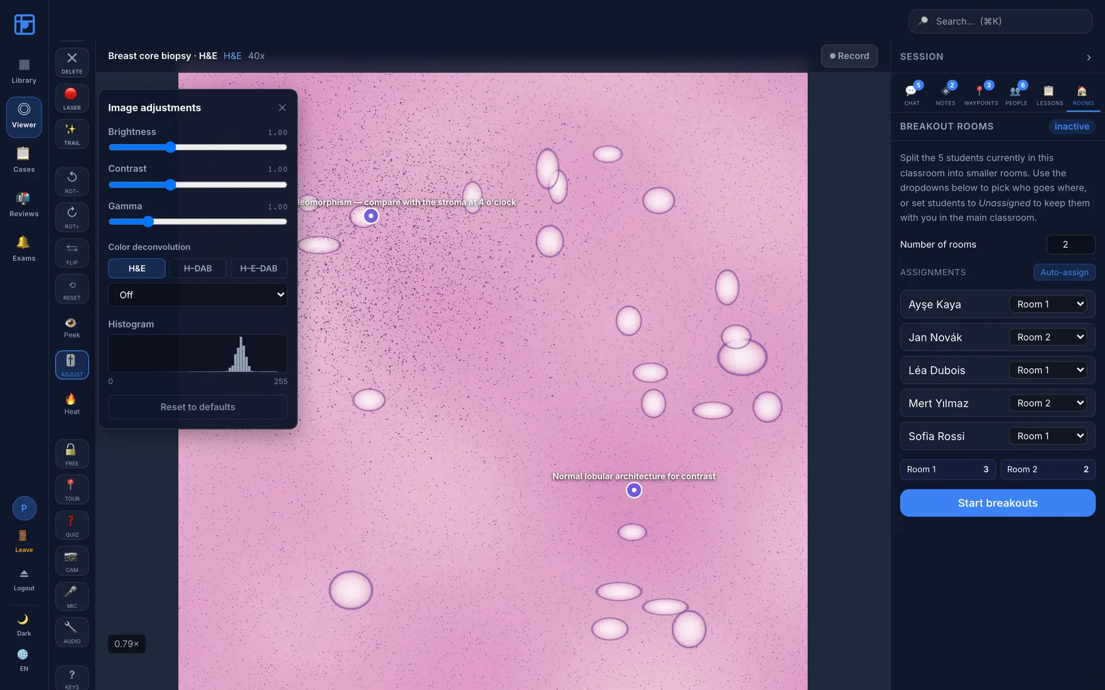
Task: Flip the slide image
Action: [72, 253]
